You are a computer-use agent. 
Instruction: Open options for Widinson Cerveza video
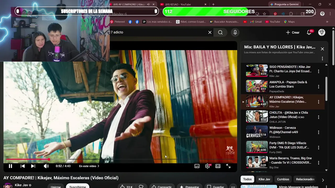pyautogui.click(x=319, y=132)
